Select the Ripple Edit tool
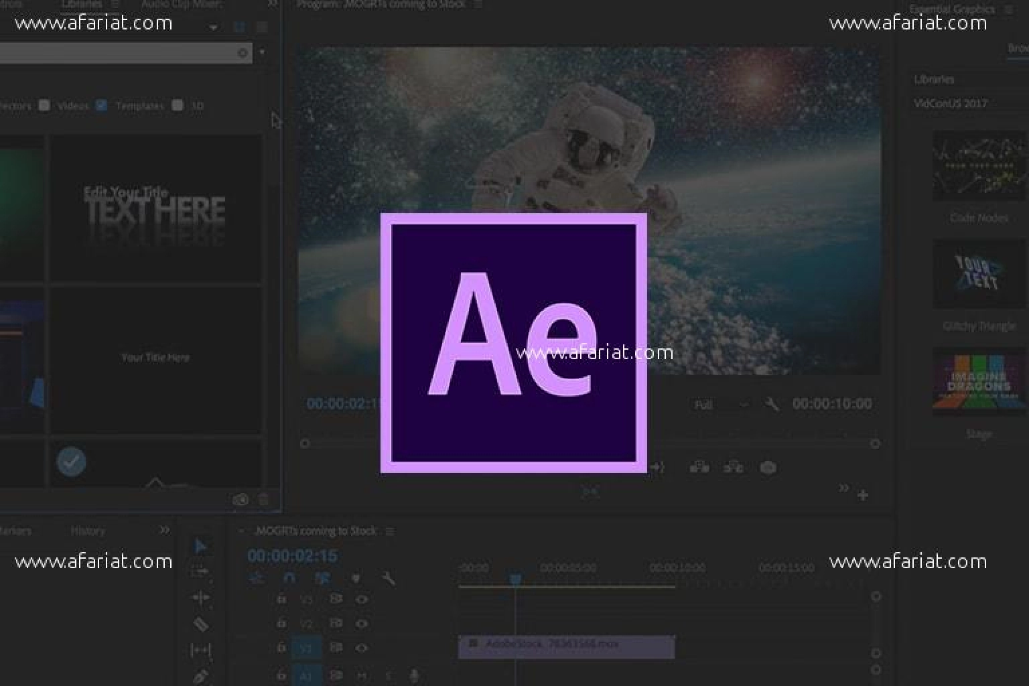The image size is (1029, 686). pyautogui.click(x=200, y=598)
